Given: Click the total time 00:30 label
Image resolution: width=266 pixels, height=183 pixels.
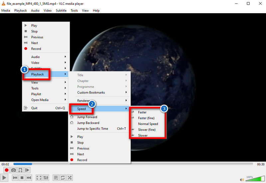Looking at the screenshot, I should [x=261, y=164].
